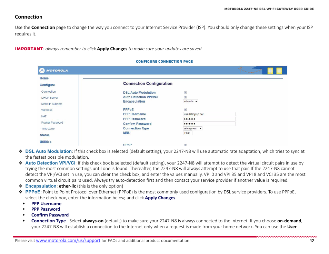This screenshot has height=254, width=329.
Task: Open the Configure menu section
Action: [x=47, y=85]
